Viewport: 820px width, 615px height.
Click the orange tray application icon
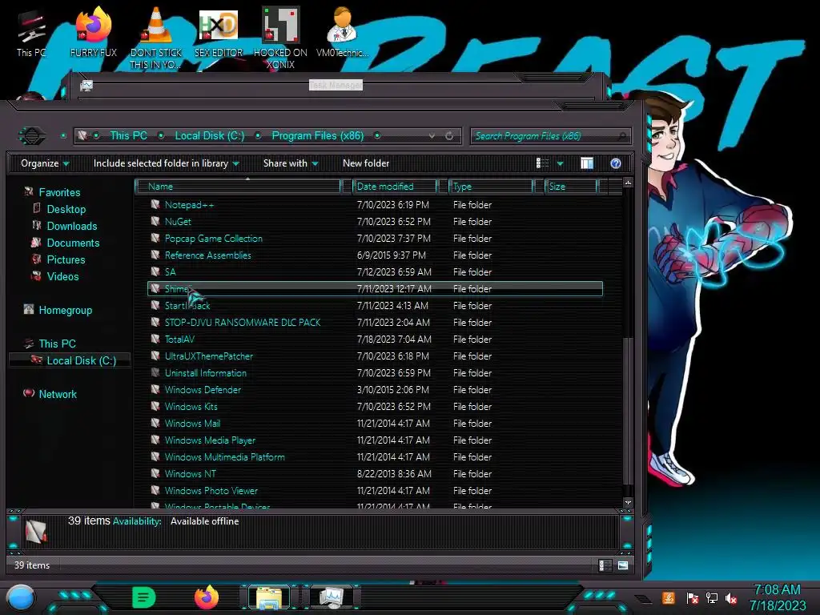669,597
